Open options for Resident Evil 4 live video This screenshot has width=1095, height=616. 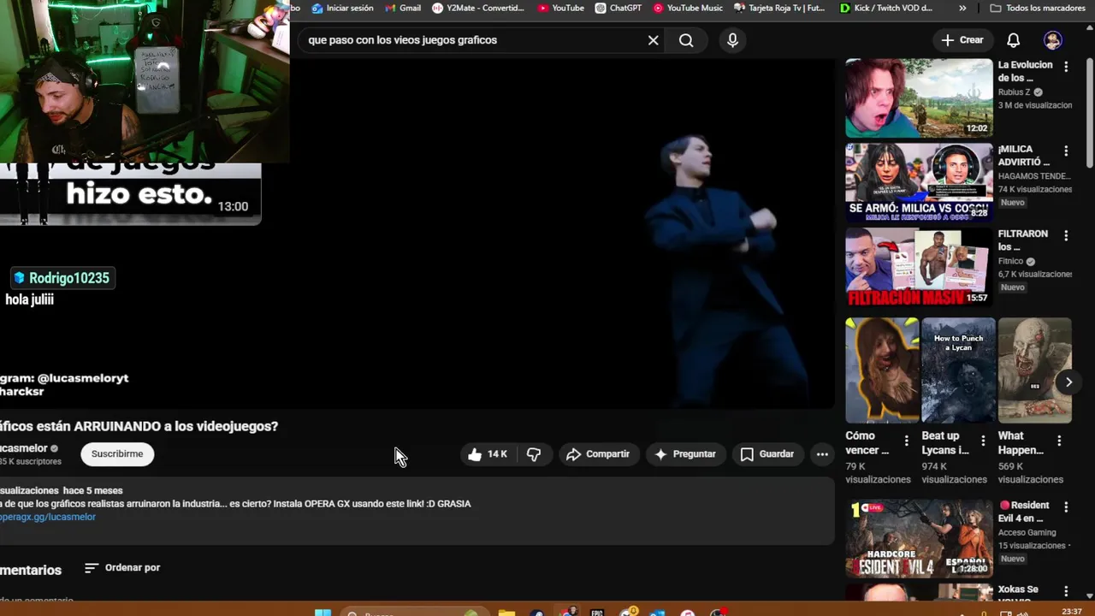click(x=1066, y=506)
